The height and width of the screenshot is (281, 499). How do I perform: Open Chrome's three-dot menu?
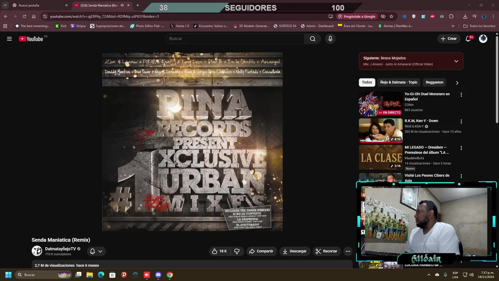point(494,16)
